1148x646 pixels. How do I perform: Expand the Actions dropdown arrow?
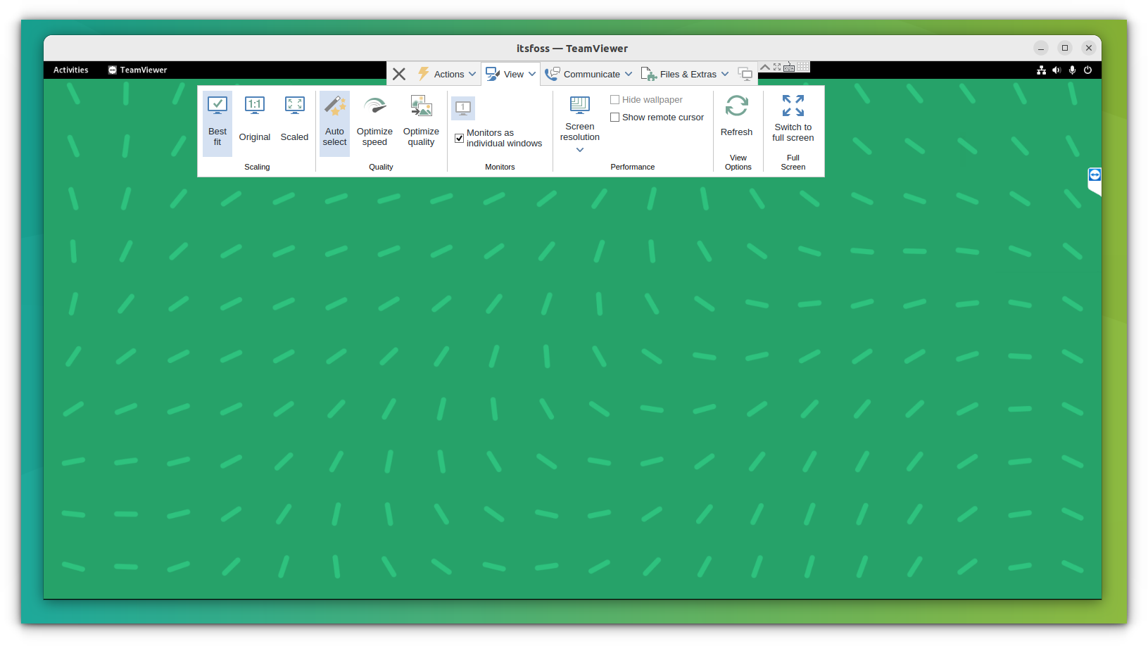point(472,74)
